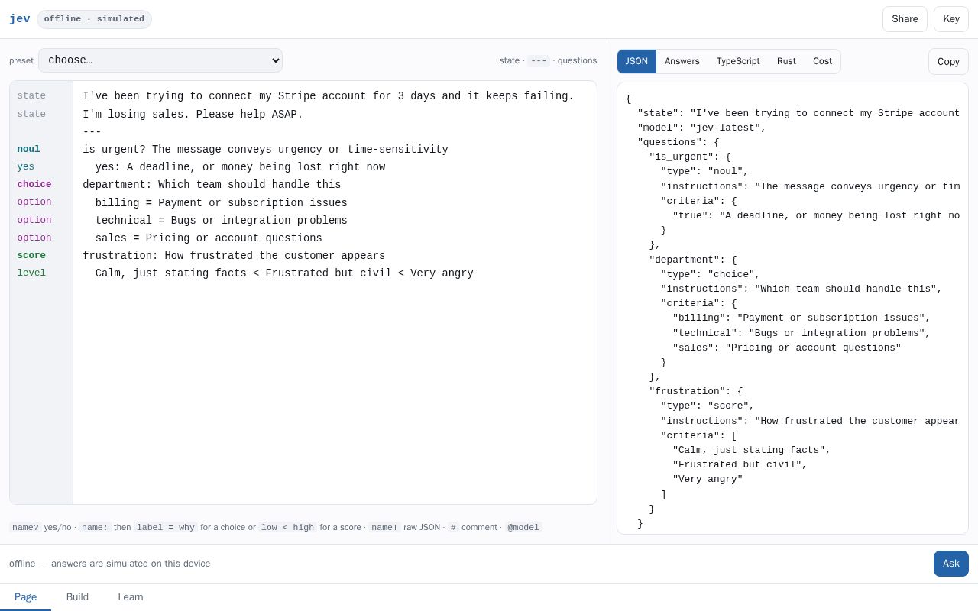
Task: Open the Key button
Action: click(951, 19)
